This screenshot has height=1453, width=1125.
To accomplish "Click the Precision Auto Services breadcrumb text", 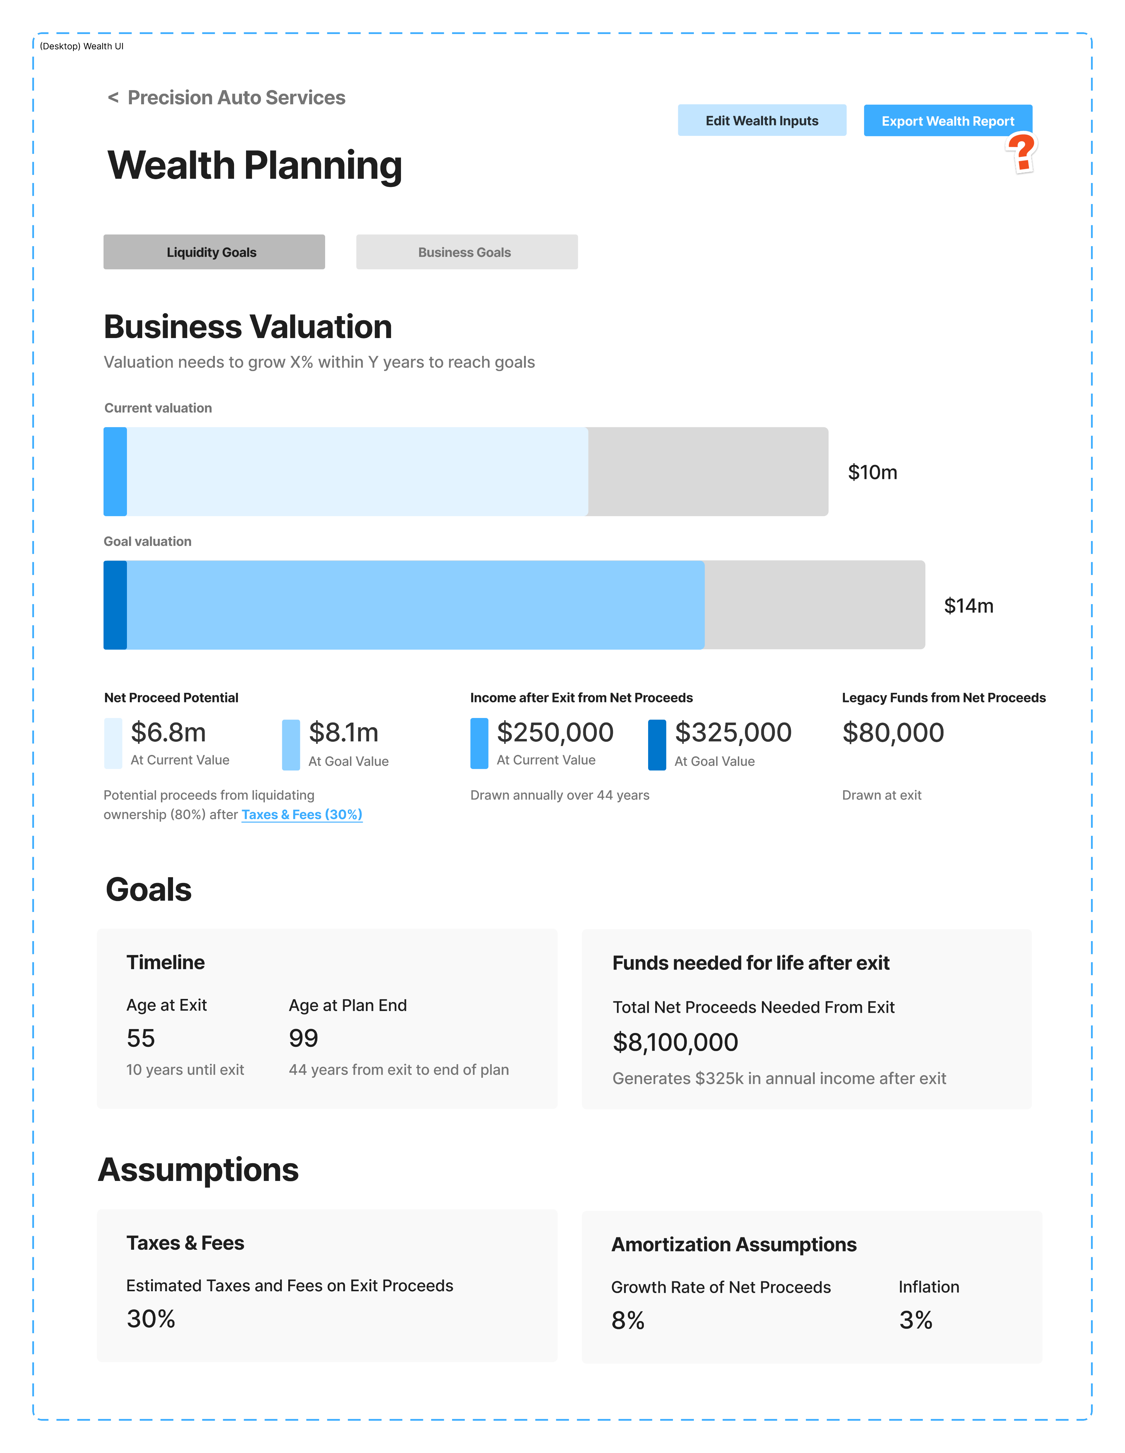I will click(x=236, y=98).
